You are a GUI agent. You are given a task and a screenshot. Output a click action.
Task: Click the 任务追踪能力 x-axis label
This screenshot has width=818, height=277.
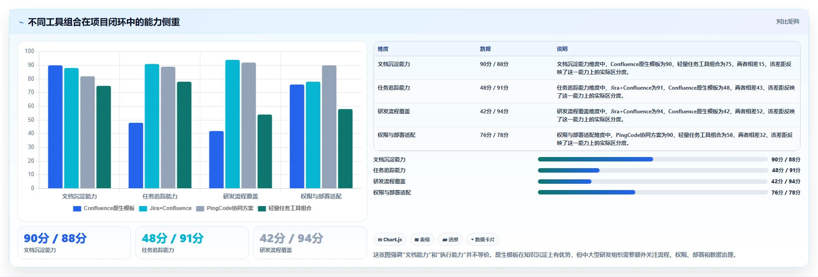coord(160,196)
